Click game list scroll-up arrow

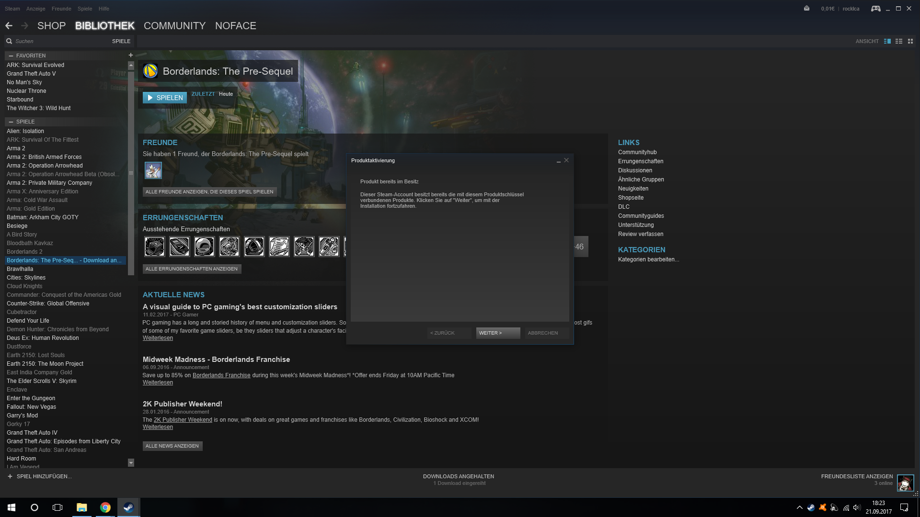[131, 65]
